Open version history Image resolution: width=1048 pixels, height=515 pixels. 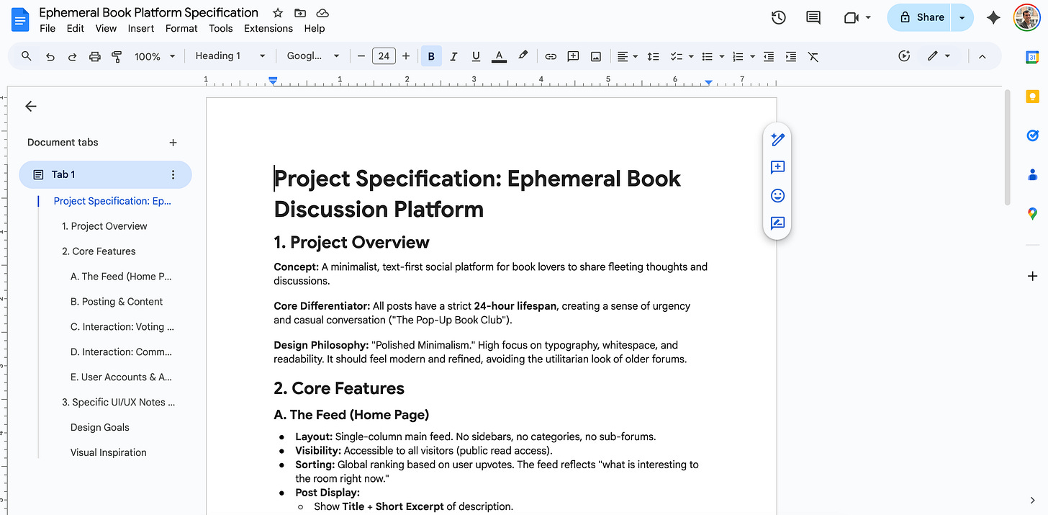click(x=778, y=17)
